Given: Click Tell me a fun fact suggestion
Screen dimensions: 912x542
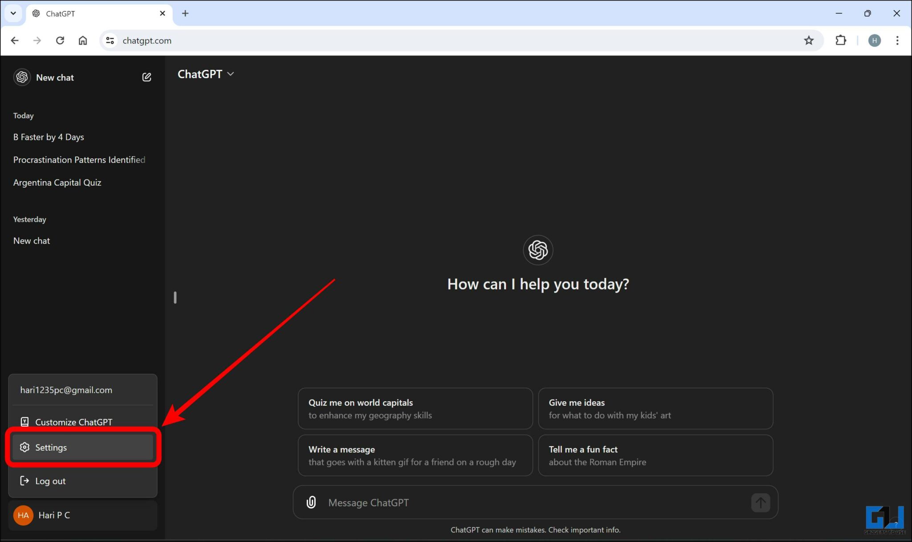Looking at the screenshot, I should click(x=655, y=455).
